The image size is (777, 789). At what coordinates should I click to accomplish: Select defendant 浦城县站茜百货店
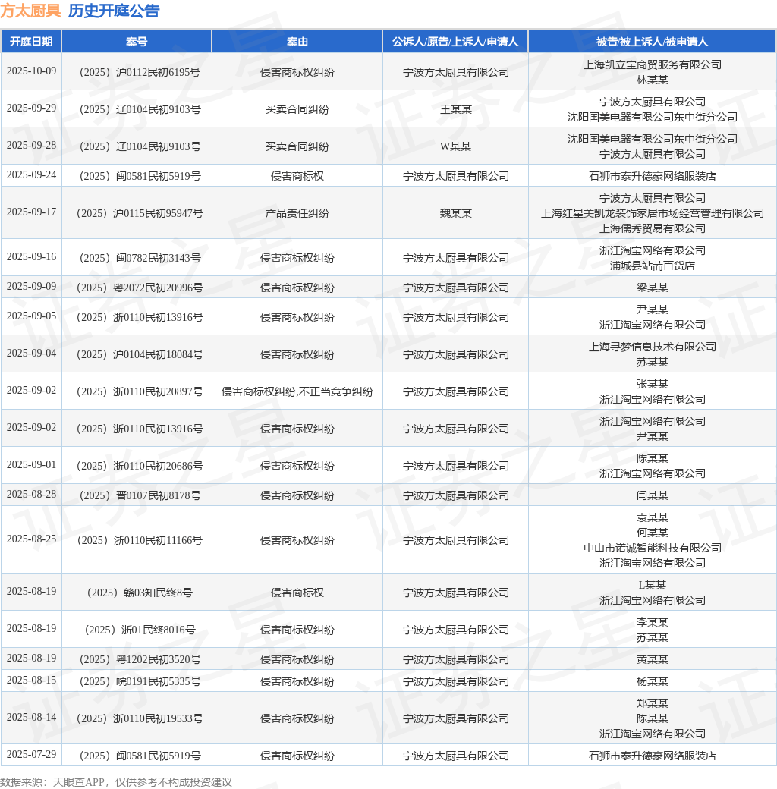click(x=653, y=266)
